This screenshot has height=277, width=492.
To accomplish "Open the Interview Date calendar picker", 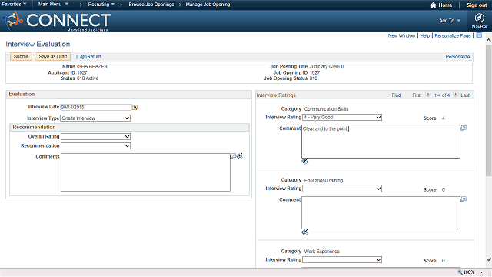I will (135, 108).
